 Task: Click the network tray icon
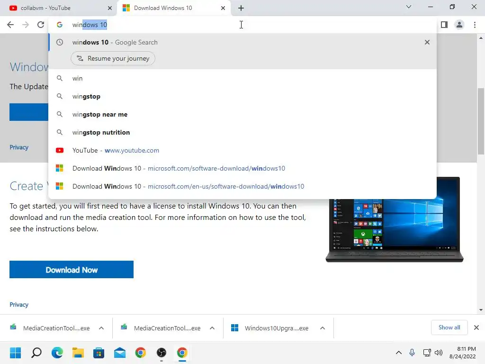click(427, 353)
